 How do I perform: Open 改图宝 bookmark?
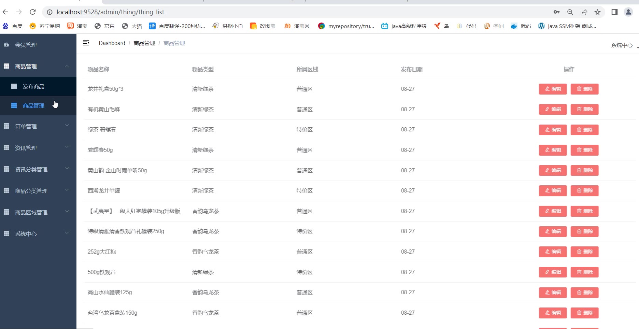tap(262, 26)
